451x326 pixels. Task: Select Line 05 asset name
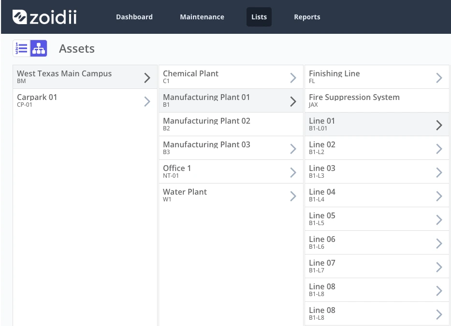[322, 215]
